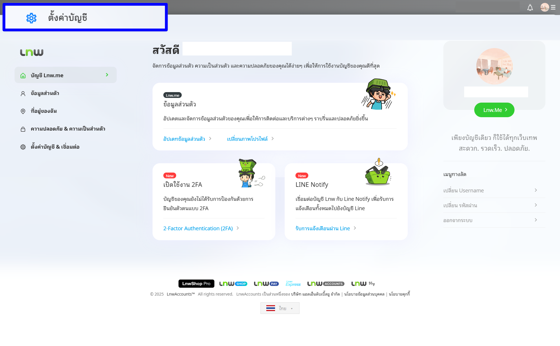Expand the เปลี่ยน รหัสผ่าน shortcut chevron
This screenshot has width=560, height=346.
pos(535,205)
